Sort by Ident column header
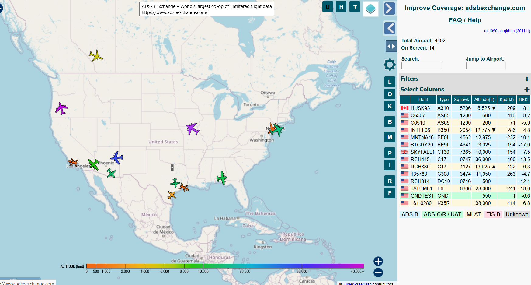 point(423,100)
